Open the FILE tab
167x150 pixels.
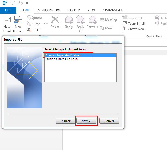point(8,10)
